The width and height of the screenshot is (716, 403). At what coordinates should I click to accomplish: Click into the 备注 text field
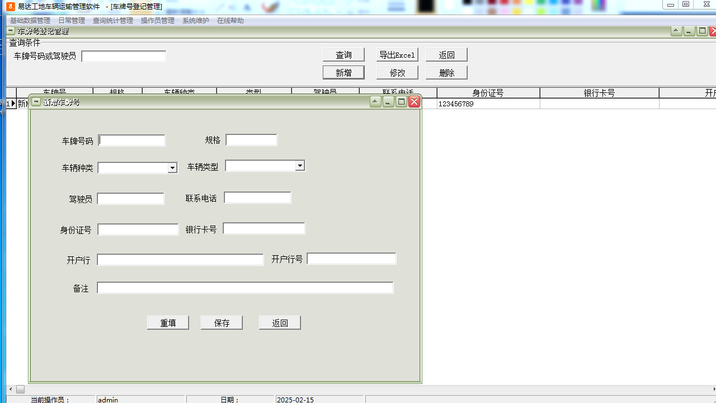point(245,288)
